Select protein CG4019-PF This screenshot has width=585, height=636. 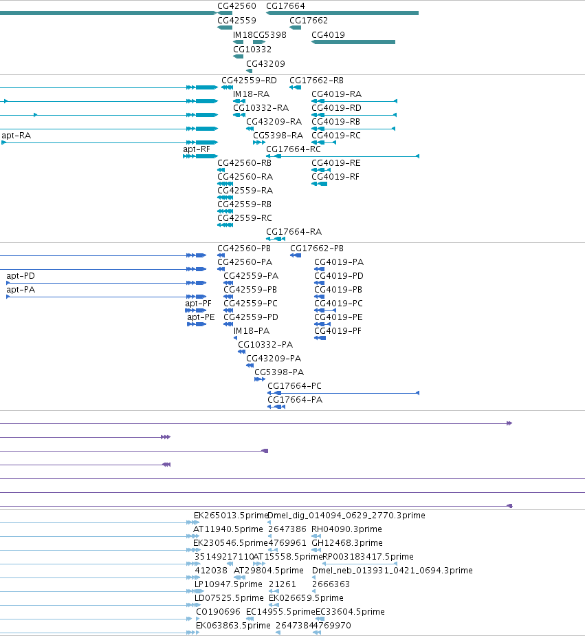(x=338, y=331)
